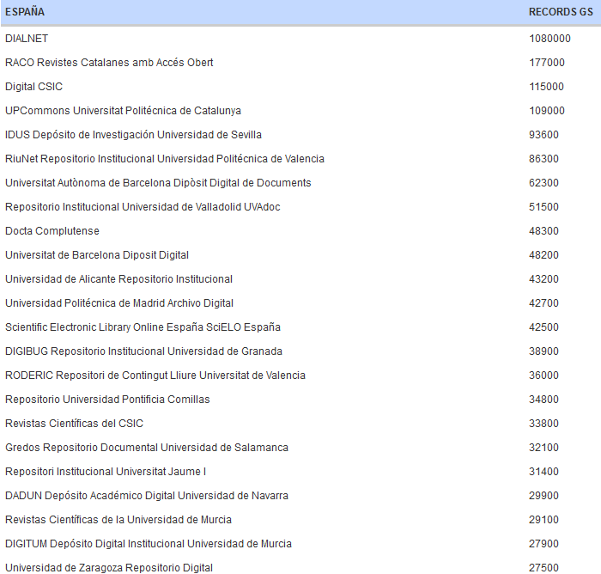The image size is (601, 574).
Task: Select the value 42500
Action: [543, 327]
